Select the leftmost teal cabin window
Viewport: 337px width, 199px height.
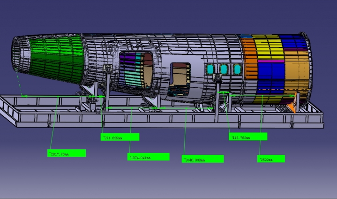click(210, 69)
